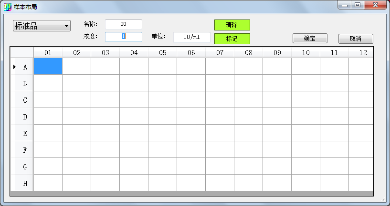The image size is (390, 206).
Task: Select column header 07
Action: [x=220, y=52]
